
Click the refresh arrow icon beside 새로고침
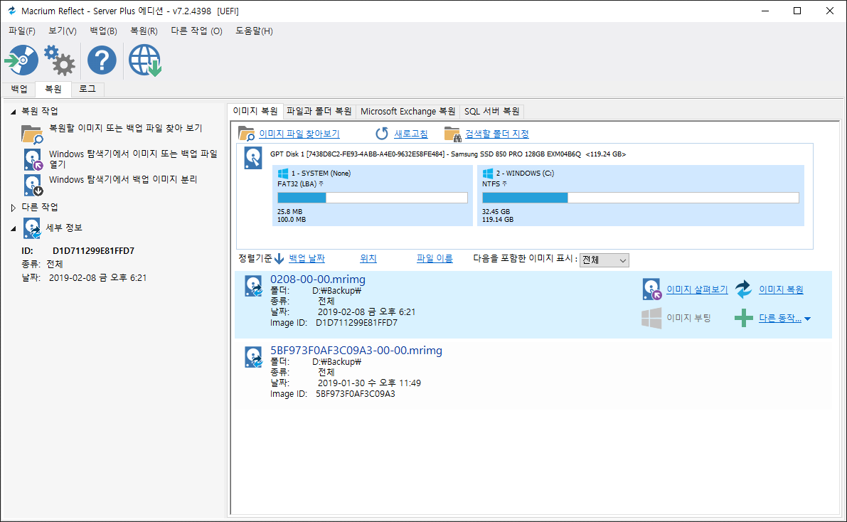tap(382, 134)
